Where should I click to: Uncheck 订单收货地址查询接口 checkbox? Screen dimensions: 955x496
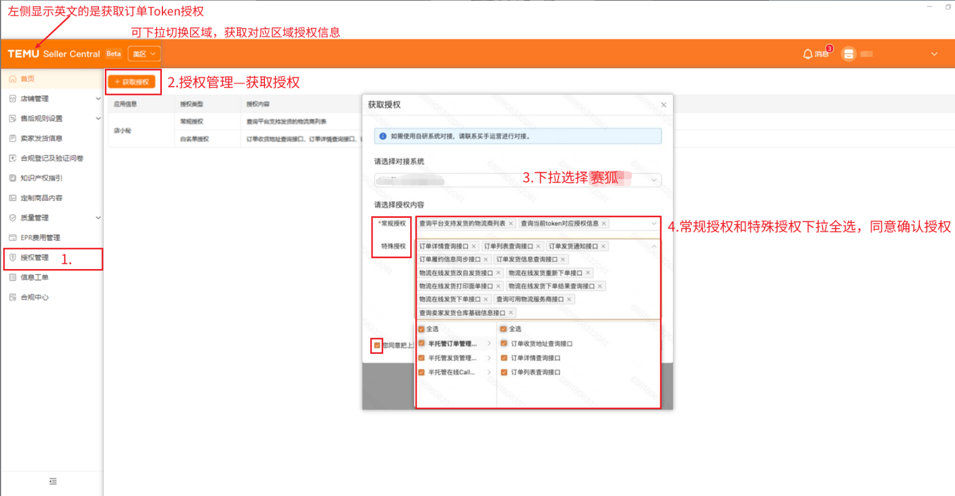click(x=504, y=344)
